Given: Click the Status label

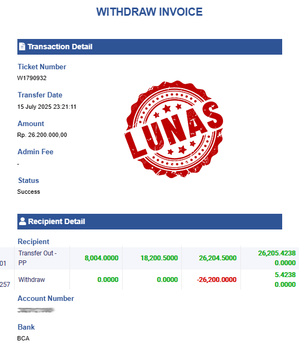Looking at the screenshot, I should (x=28, y=180).
